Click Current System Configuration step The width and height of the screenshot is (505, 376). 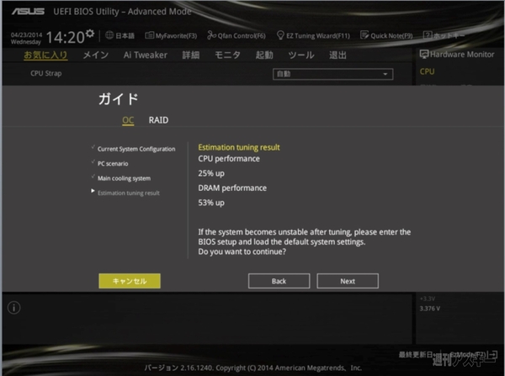(136, 149)
